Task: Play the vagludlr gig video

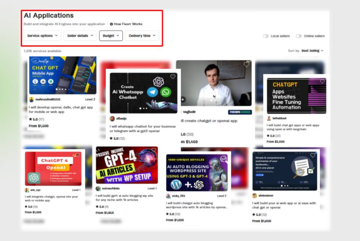Action: pyautogui.click(x=183, y=100)
